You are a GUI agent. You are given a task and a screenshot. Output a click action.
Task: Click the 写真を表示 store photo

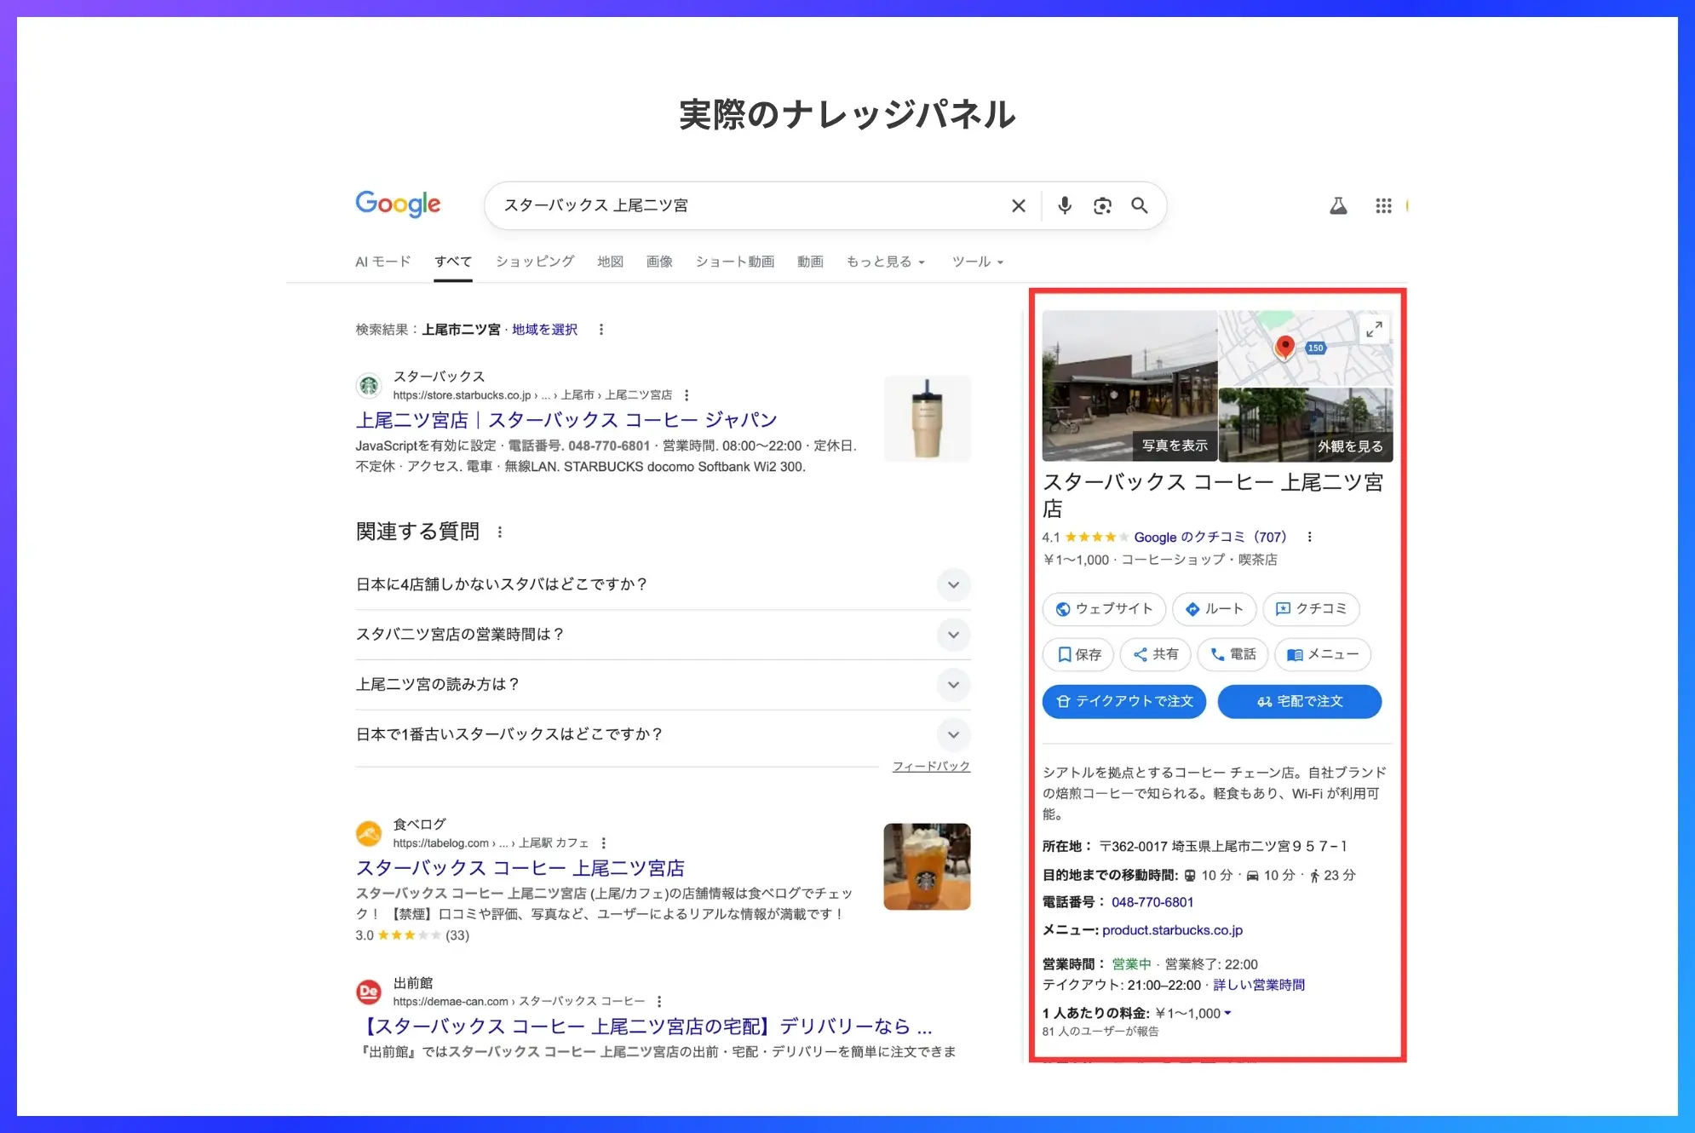1129,385
